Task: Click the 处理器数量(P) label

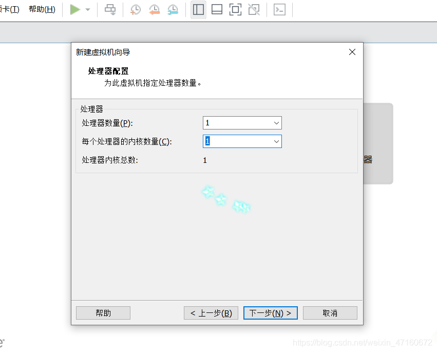Action: coord(107,123)
